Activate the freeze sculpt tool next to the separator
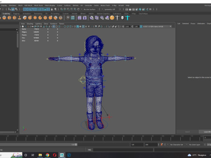 click(61, 18)
